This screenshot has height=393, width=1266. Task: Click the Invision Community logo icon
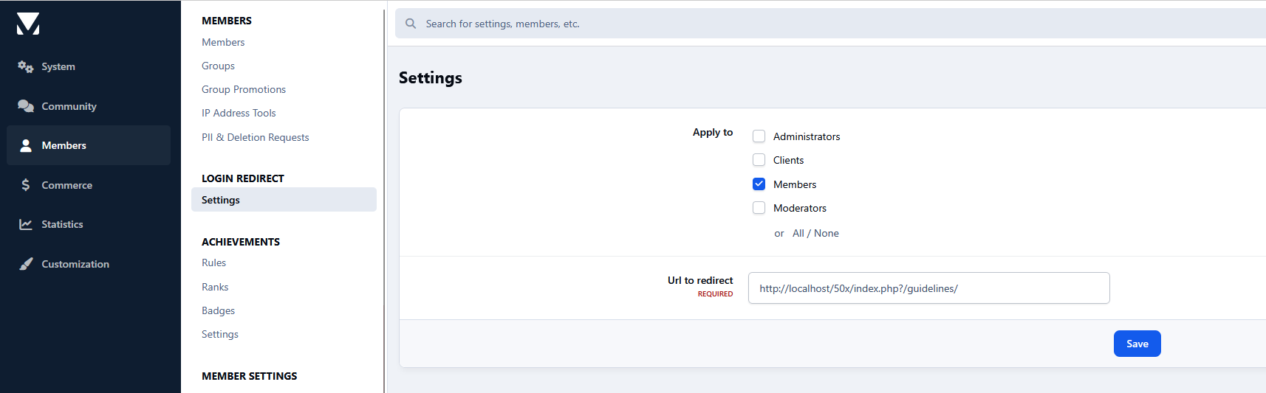pos(28,24)
